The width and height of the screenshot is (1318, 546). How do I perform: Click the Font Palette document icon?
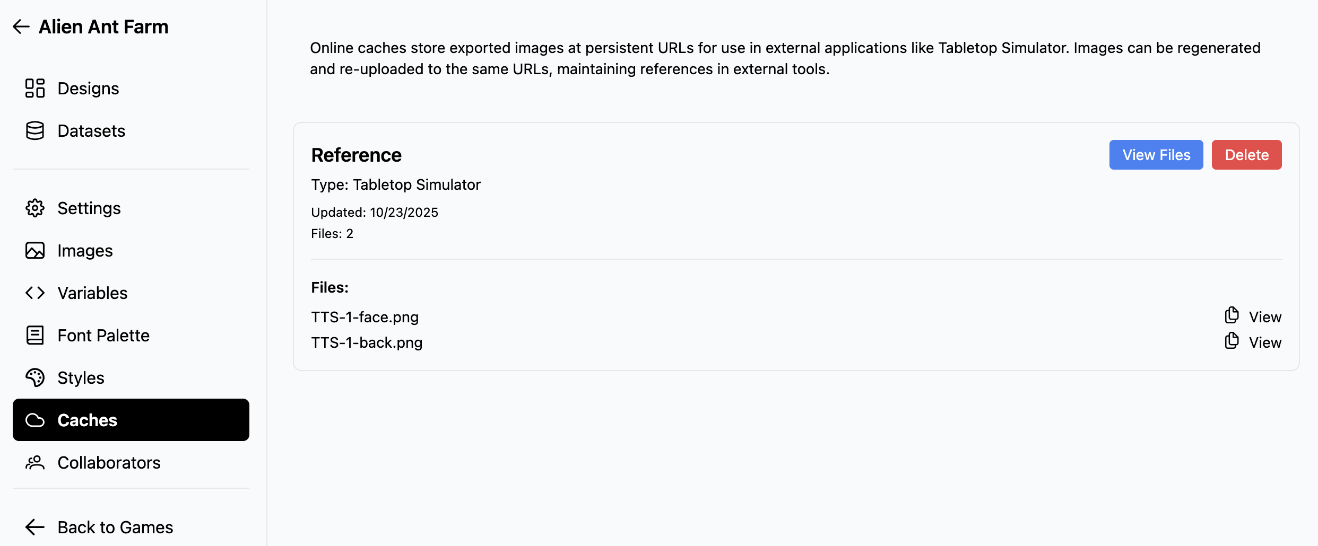click(35, 336)
